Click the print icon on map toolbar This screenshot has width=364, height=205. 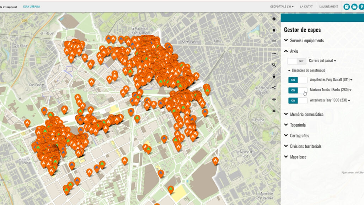pyautogui.click(x=274, y=99)
